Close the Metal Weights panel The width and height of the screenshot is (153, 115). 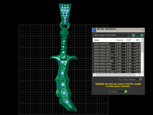pos(143,30)
